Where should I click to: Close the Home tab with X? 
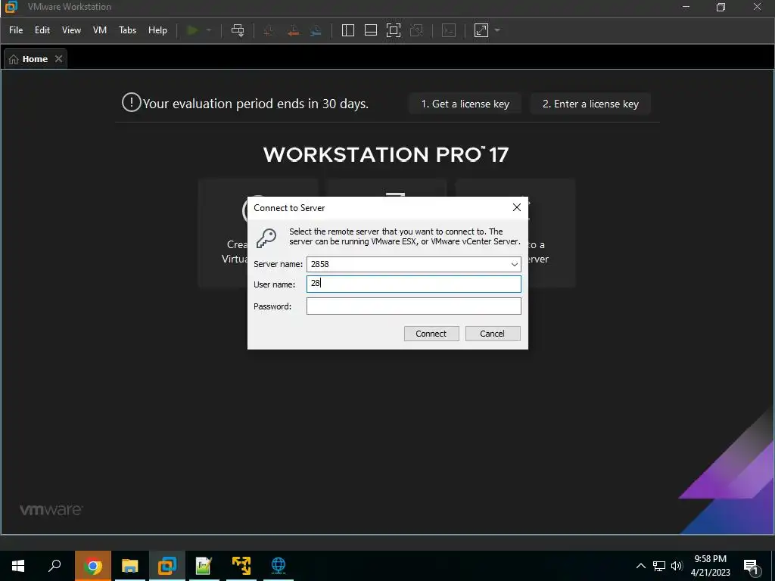pyautogui.click(x=59, y=59)
